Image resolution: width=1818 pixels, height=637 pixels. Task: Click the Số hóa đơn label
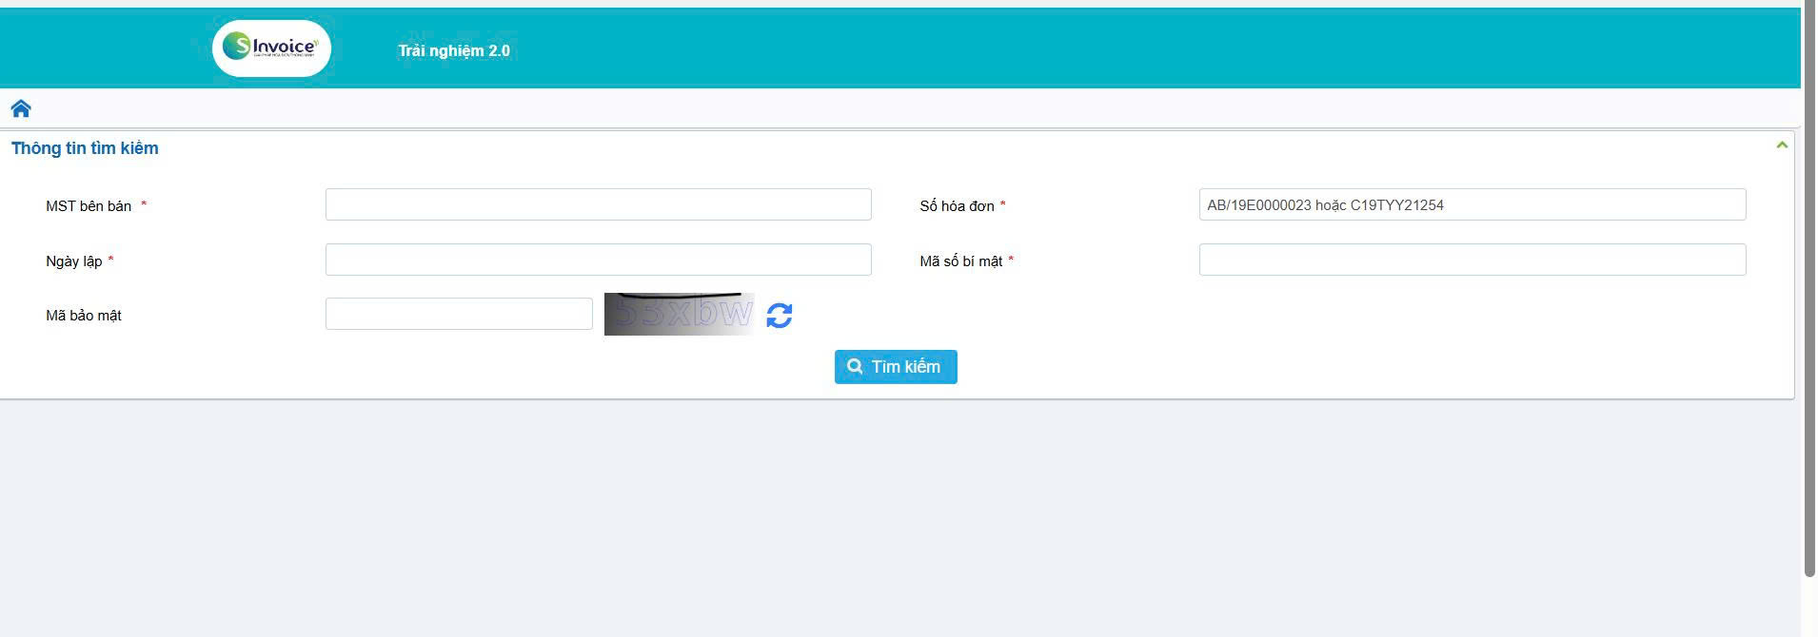click(x=957, y=206)
